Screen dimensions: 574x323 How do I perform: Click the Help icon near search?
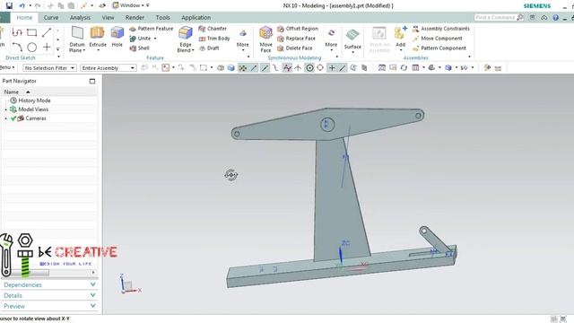point(556,17)
